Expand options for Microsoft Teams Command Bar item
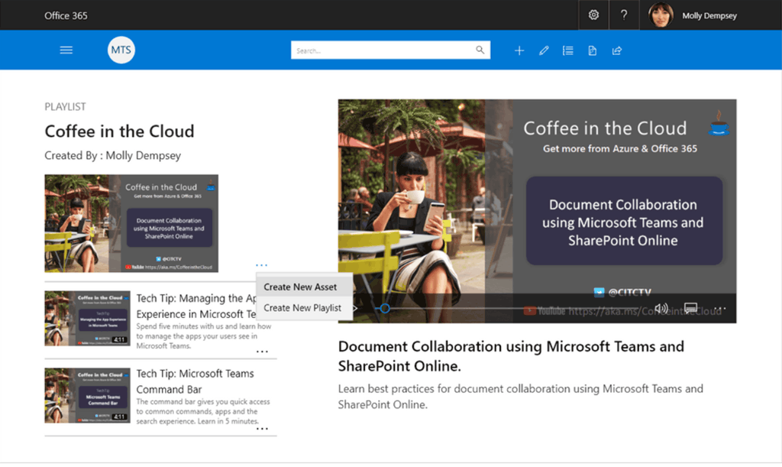This screenshot has height=467, width=782. point(262,430)
